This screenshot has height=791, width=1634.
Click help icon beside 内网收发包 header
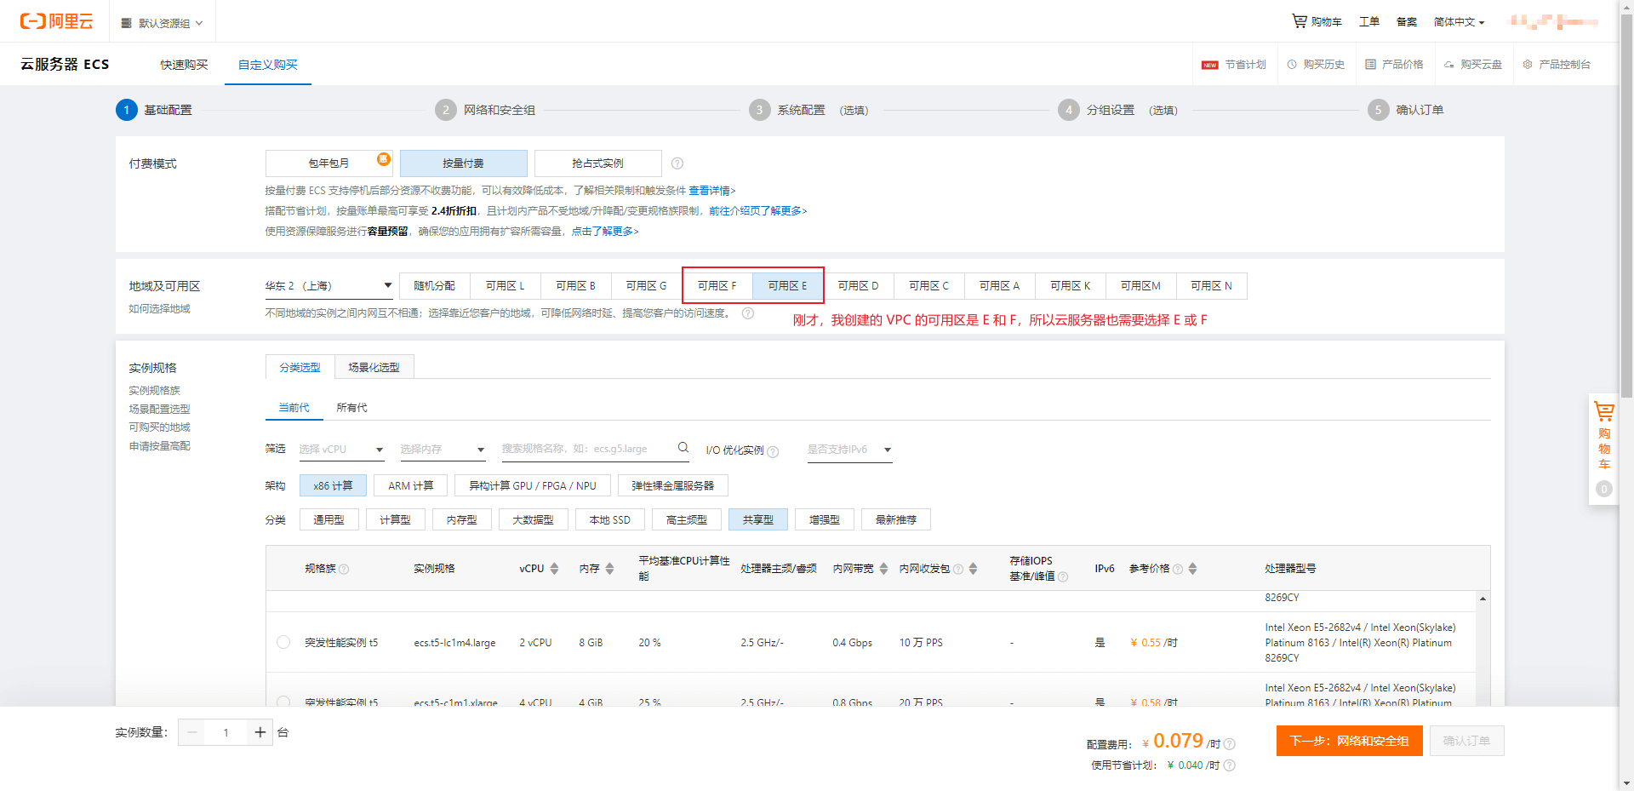[958, 570]
